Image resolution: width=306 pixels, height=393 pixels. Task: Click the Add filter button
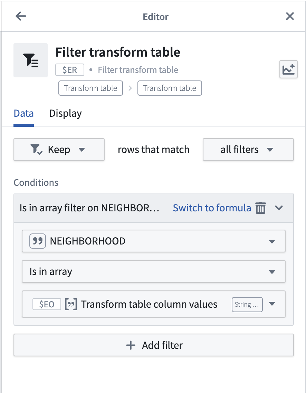154,345
